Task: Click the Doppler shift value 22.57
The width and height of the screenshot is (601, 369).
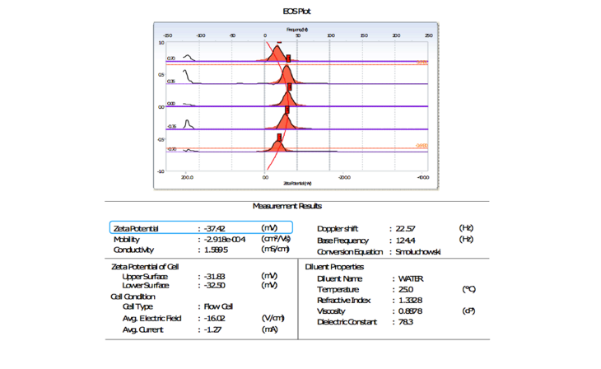Action: tap(405, 229)
